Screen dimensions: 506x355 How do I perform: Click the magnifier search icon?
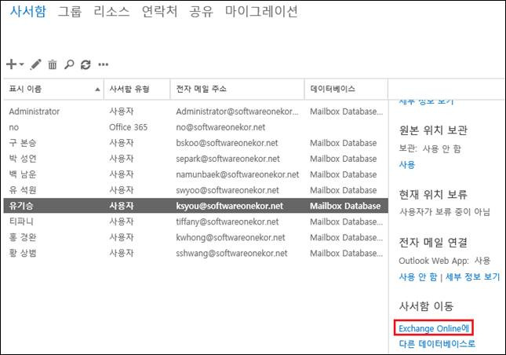click(69, 64)
